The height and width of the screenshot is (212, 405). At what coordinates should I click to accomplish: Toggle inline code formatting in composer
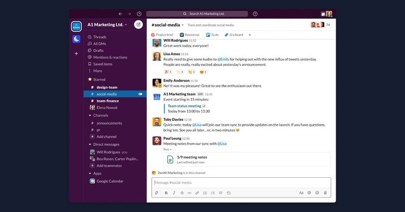click(x=189, y=193)
